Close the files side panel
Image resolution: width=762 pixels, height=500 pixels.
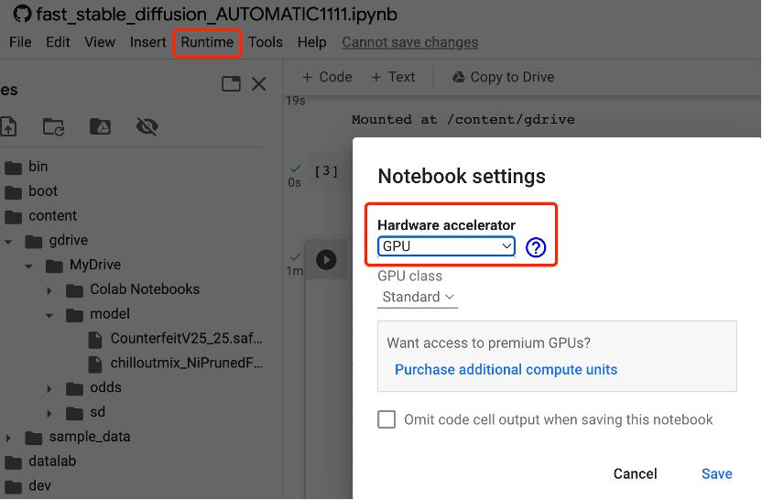tap(258, 83)
